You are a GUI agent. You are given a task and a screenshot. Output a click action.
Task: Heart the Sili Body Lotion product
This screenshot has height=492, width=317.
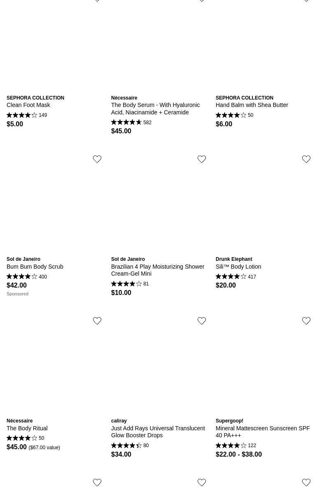306,159
